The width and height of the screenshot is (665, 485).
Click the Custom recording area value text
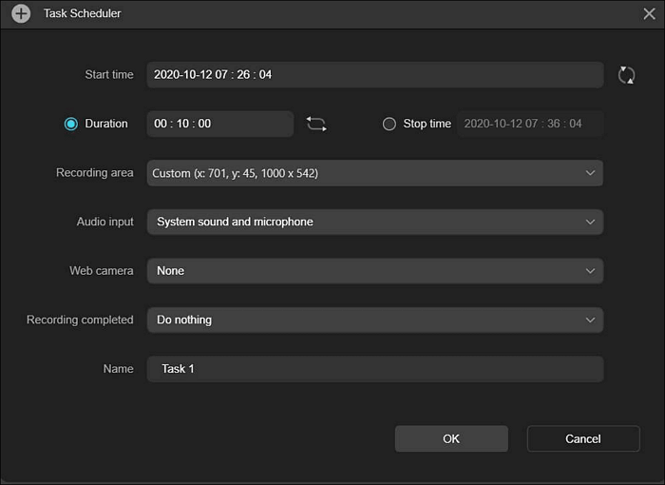coord(235,173)
